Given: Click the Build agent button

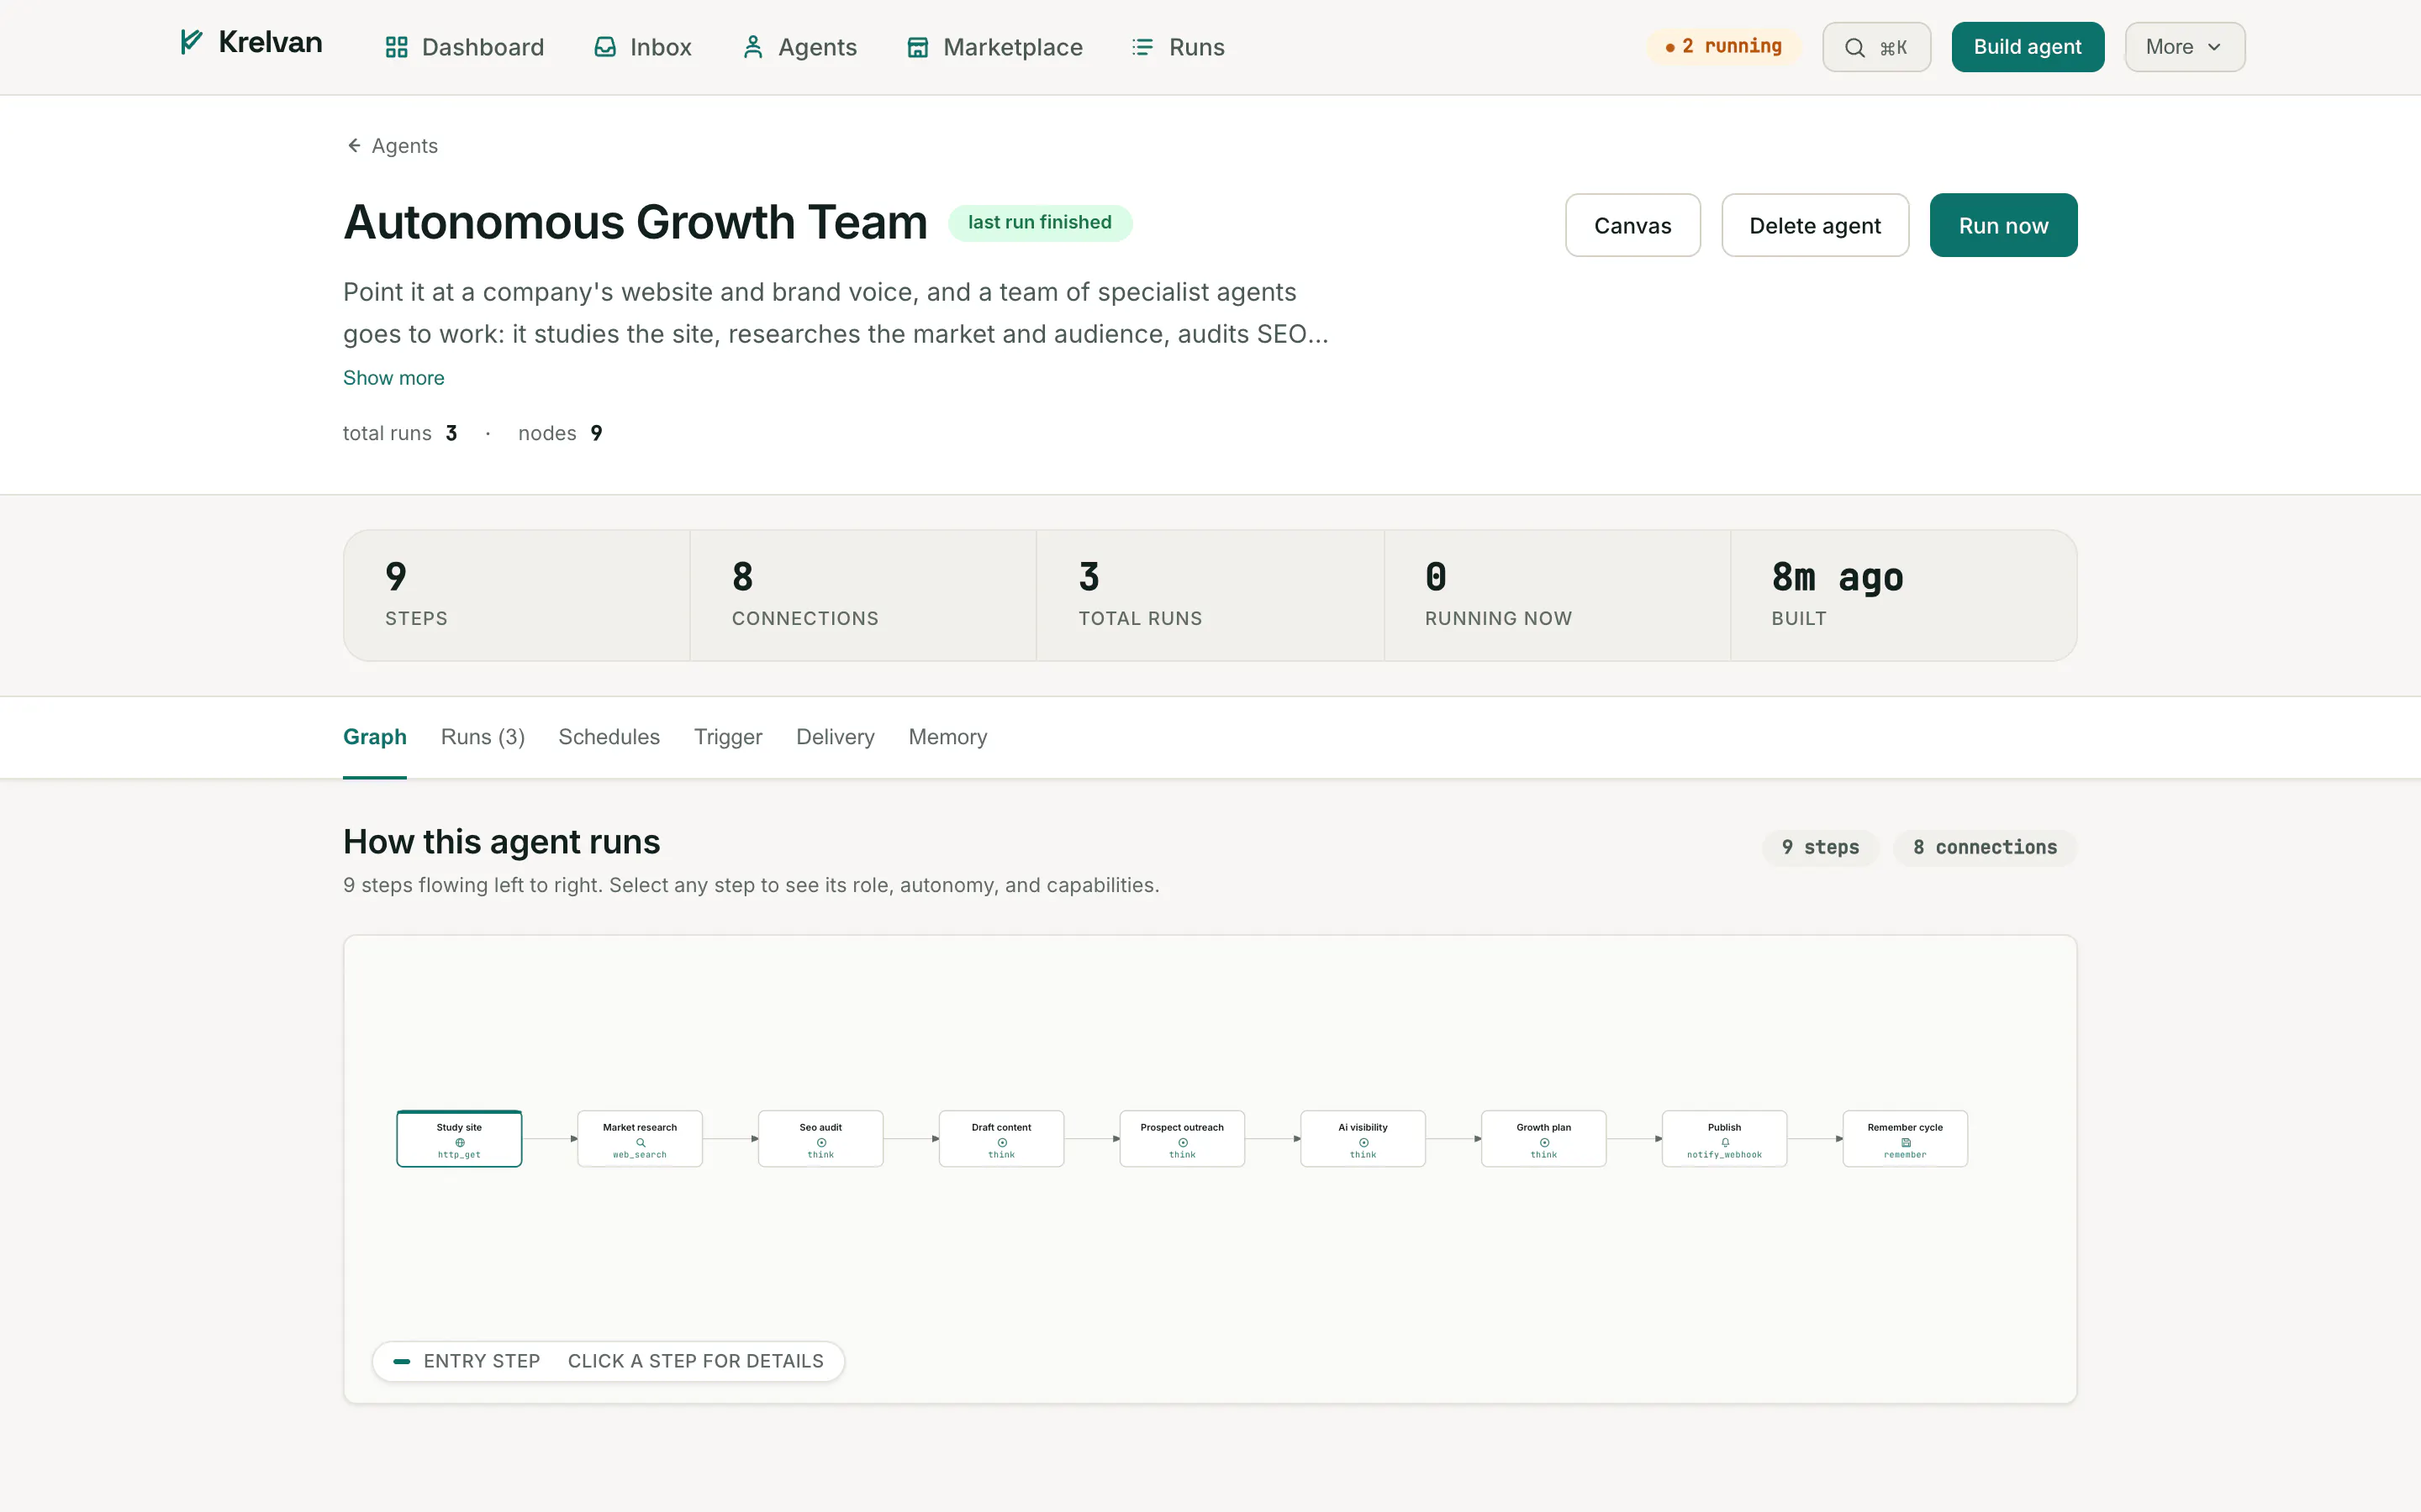Looking at the screenshot, I should 2028,47.
